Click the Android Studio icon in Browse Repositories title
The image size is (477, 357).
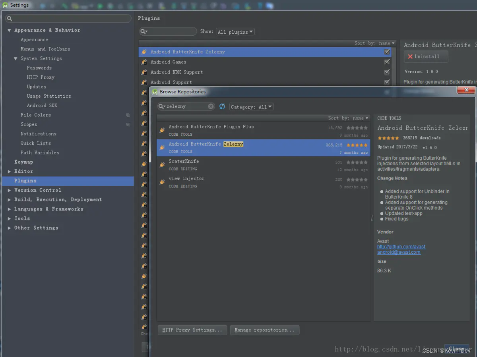click(155, 92)
